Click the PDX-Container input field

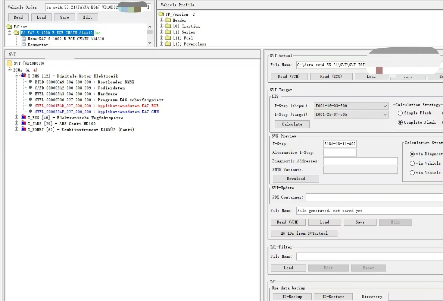(x=374, y=197)
